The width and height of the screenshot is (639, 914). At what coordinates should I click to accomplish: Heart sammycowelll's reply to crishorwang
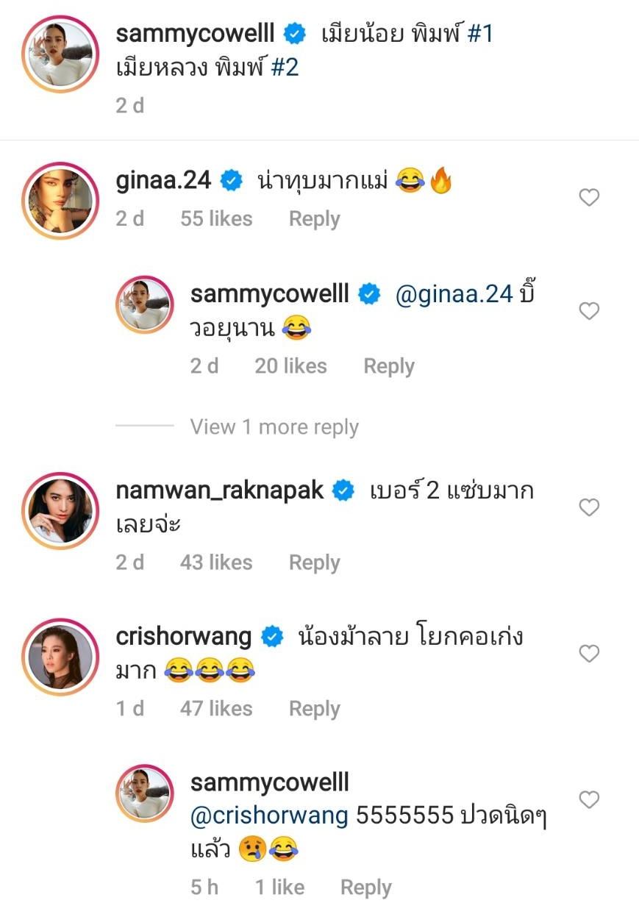pos(589,799)
